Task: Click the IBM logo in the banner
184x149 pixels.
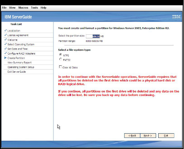Action: 176,17
